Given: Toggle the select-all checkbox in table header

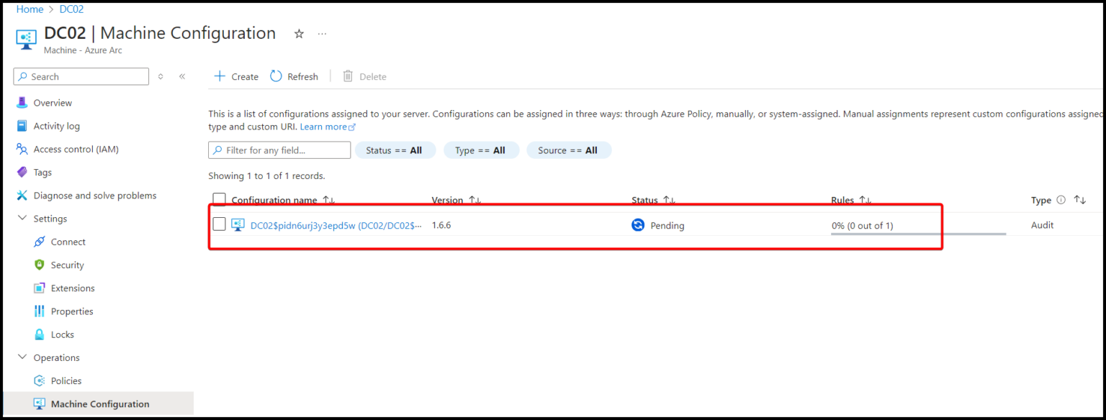Looking at the screenshot, I should coord(220,200).
